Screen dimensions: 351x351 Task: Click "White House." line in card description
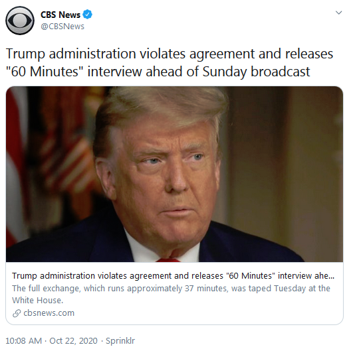37,301
